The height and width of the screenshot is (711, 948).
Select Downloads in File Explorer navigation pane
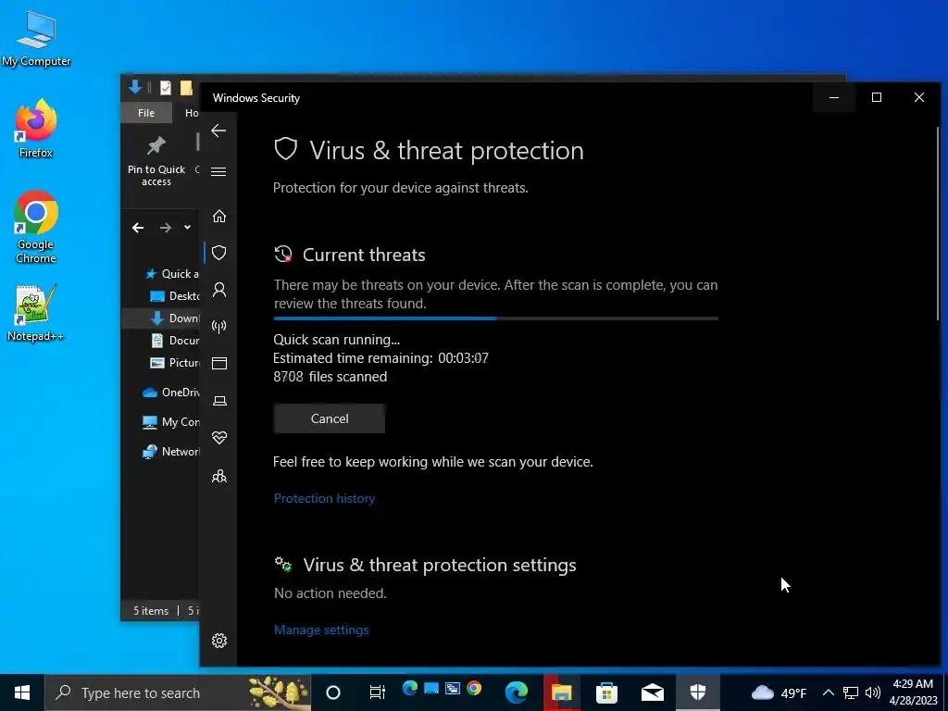175,318
